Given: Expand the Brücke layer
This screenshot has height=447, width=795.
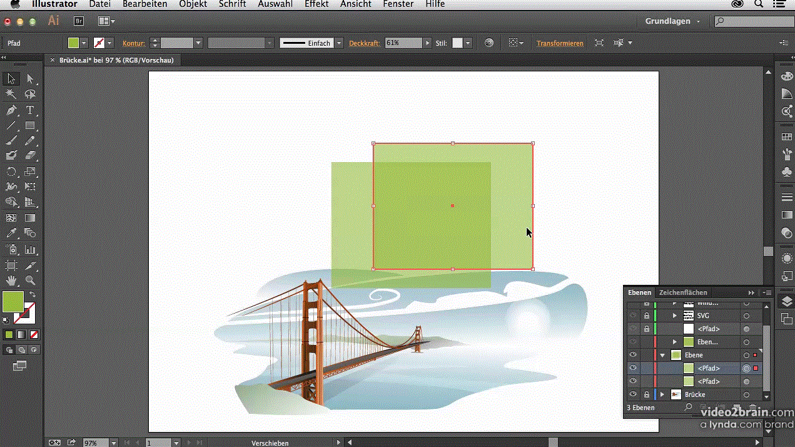Looking at the screenshot, I should pos(662,394).
